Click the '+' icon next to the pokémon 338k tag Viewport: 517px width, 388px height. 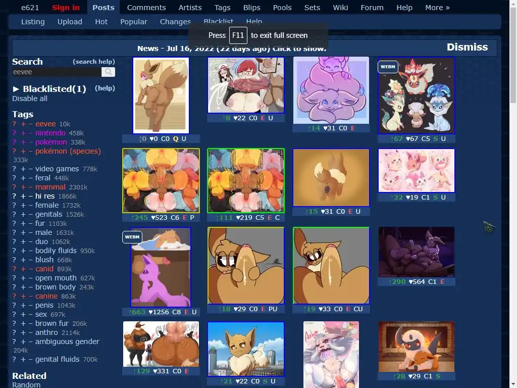[23, 142]
